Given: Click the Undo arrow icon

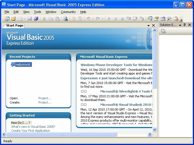Looking at the screenshot, I should coord(88,19).
